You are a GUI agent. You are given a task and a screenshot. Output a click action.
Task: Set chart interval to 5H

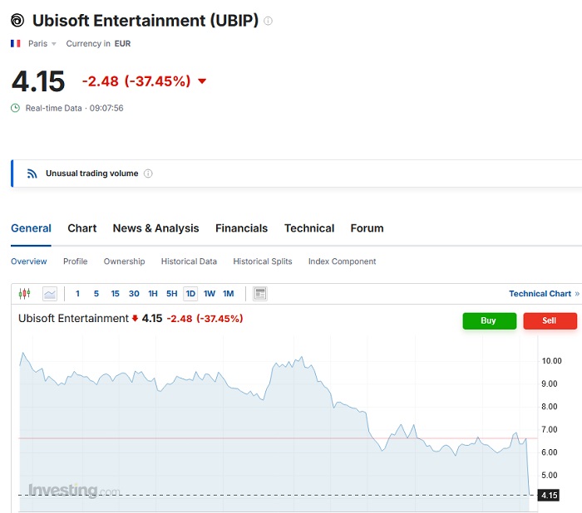pos(171,294)
